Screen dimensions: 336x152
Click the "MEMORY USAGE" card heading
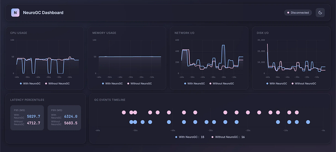coord(104,33)
